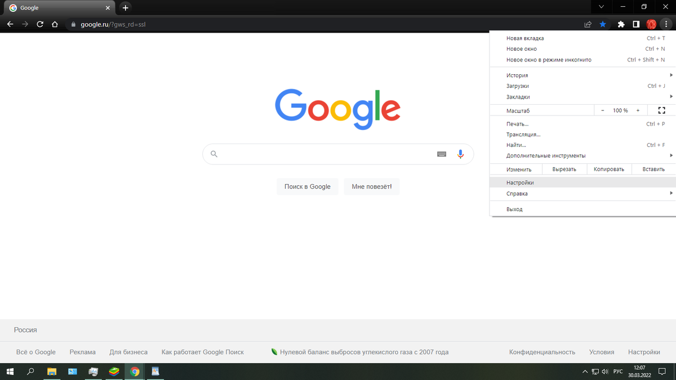This screenshot has width=676, height=380.
Task: Expand the Справка submenu
Action: click(x=583, y=194)
